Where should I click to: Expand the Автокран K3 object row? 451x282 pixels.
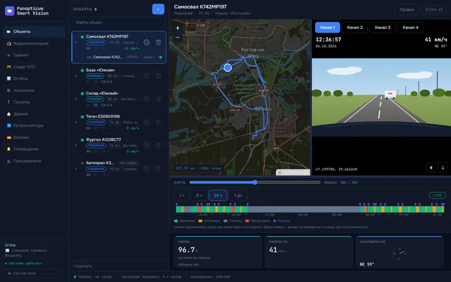(x=76, y=169)
